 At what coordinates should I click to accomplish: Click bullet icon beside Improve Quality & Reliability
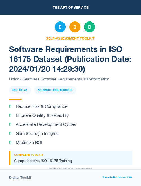click(x=10, y=115)
